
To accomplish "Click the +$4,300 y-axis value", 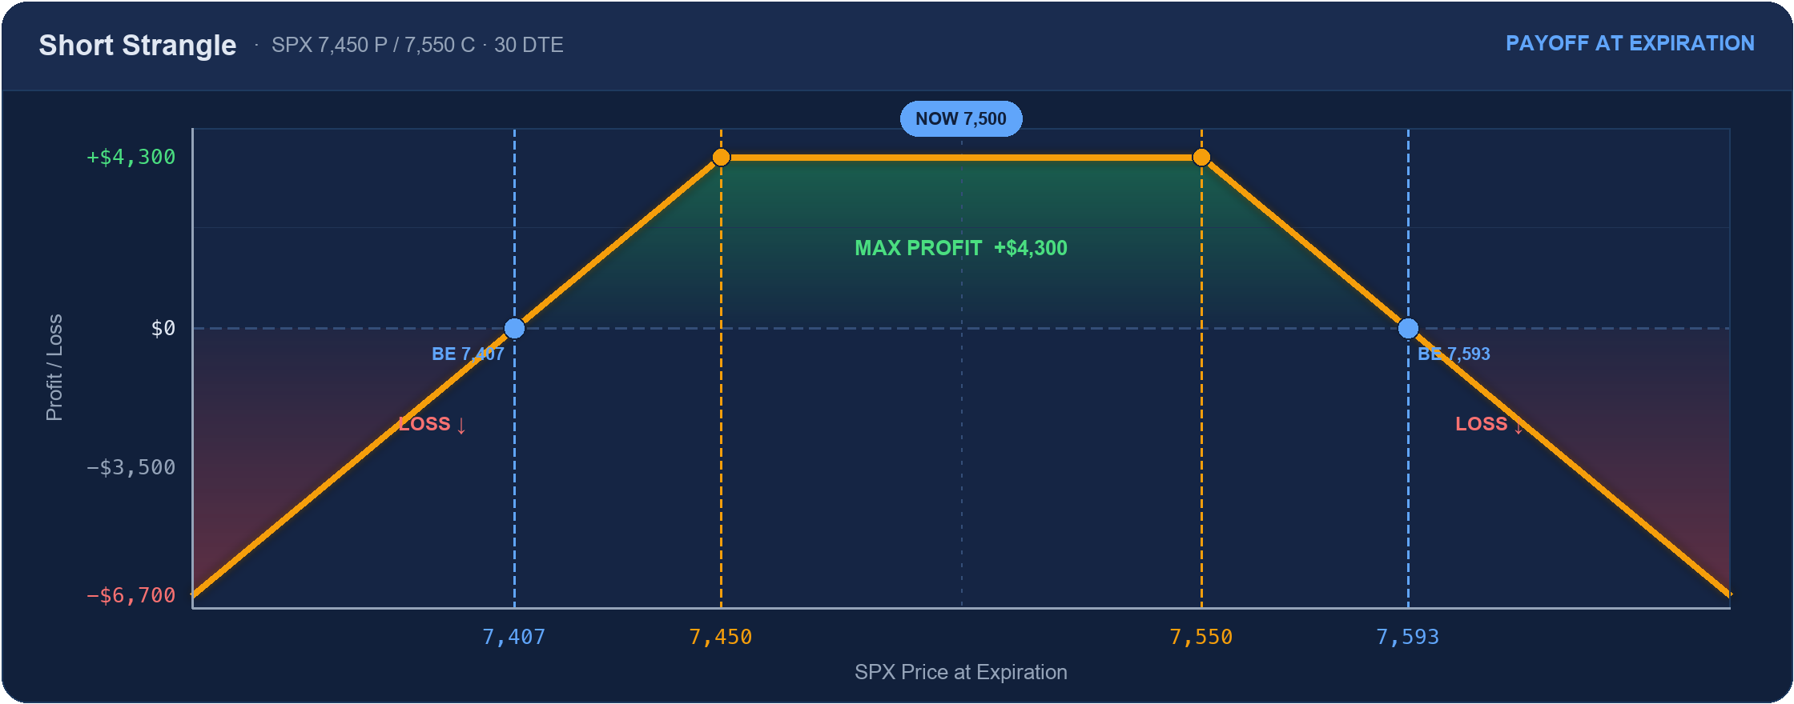I will 131,157.
